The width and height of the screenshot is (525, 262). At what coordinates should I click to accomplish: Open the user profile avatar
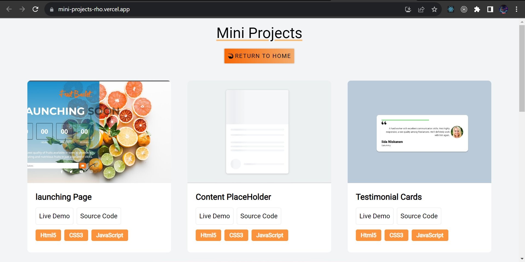[x=503, y=10]
